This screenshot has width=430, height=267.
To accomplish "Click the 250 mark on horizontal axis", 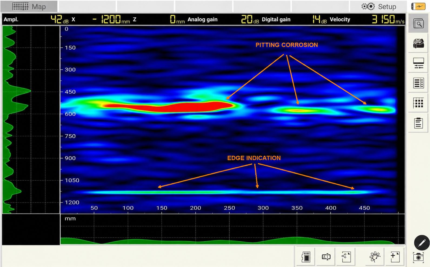I will click(229, 208).
